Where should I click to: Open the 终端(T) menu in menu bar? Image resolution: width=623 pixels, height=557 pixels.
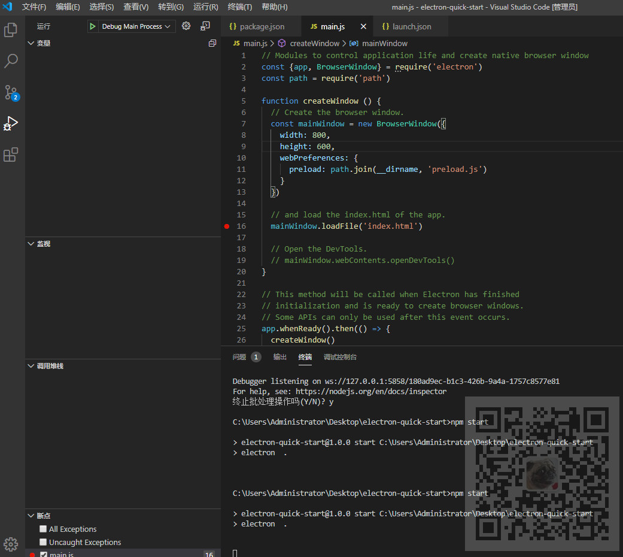240,7
